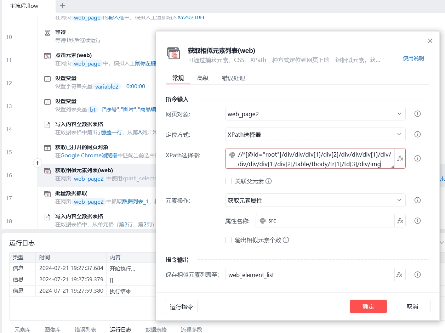Collapse the 运行日志 panel with the chevron

(x=441, y=242)
